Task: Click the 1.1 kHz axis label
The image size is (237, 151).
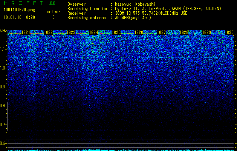Action: (x=3, y=49)
